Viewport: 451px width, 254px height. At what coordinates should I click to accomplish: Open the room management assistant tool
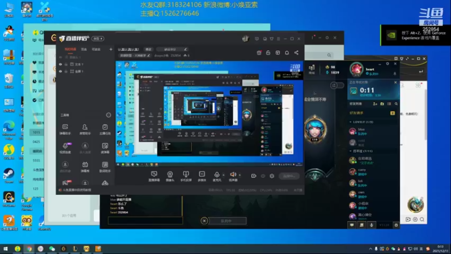click(85, 129)
